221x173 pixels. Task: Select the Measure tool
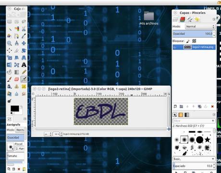(x=17, y=43)
